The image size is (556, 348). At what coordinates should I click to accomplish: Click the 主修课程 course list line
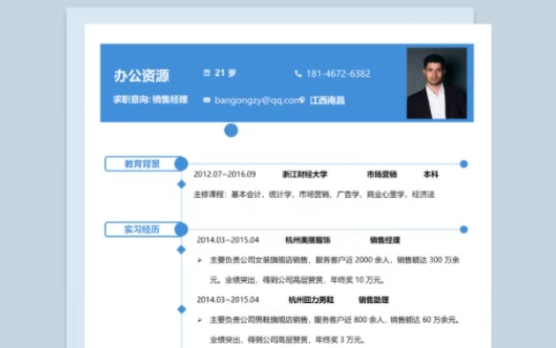pyautogui.click(x=314, y=194)
